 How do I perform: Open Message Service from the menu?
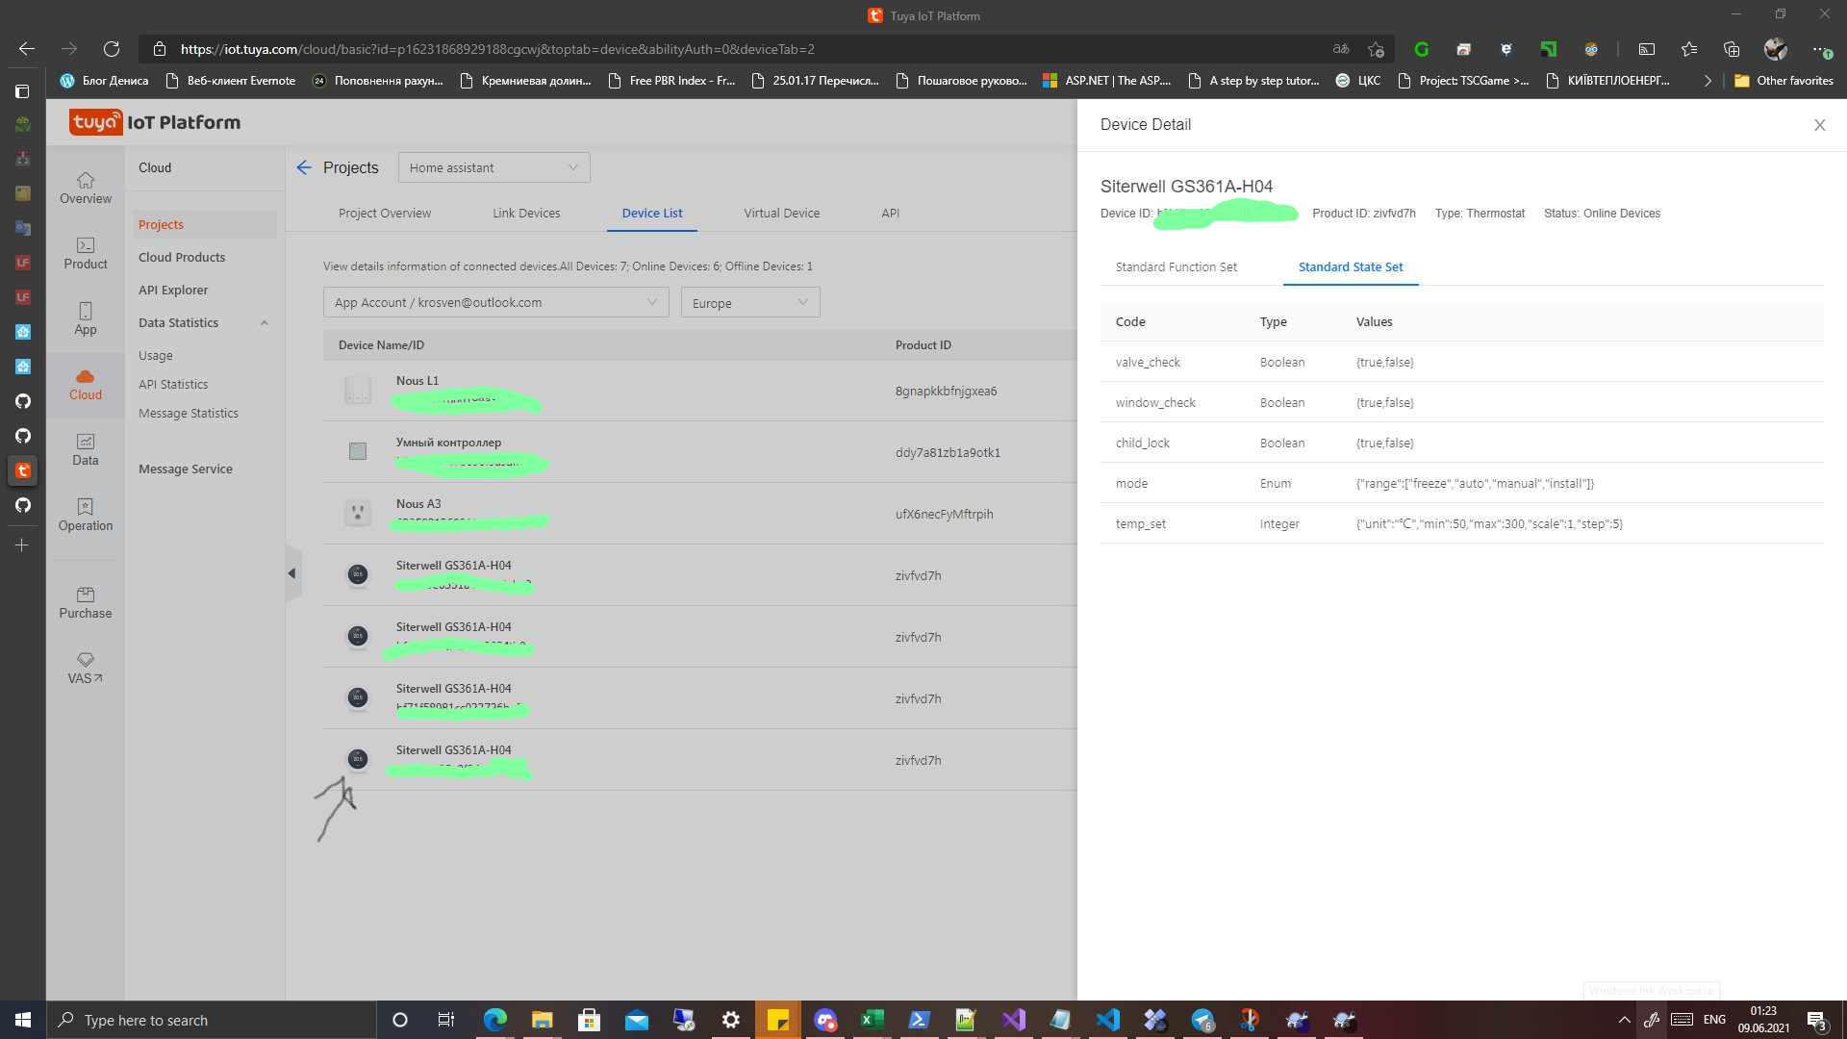click(x=186, y=469)
